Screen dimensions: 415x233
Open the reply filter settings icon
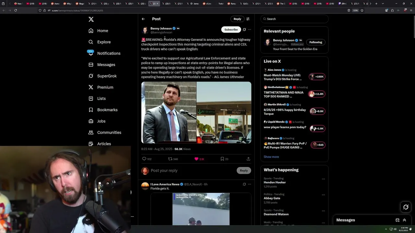pos(248,19)
